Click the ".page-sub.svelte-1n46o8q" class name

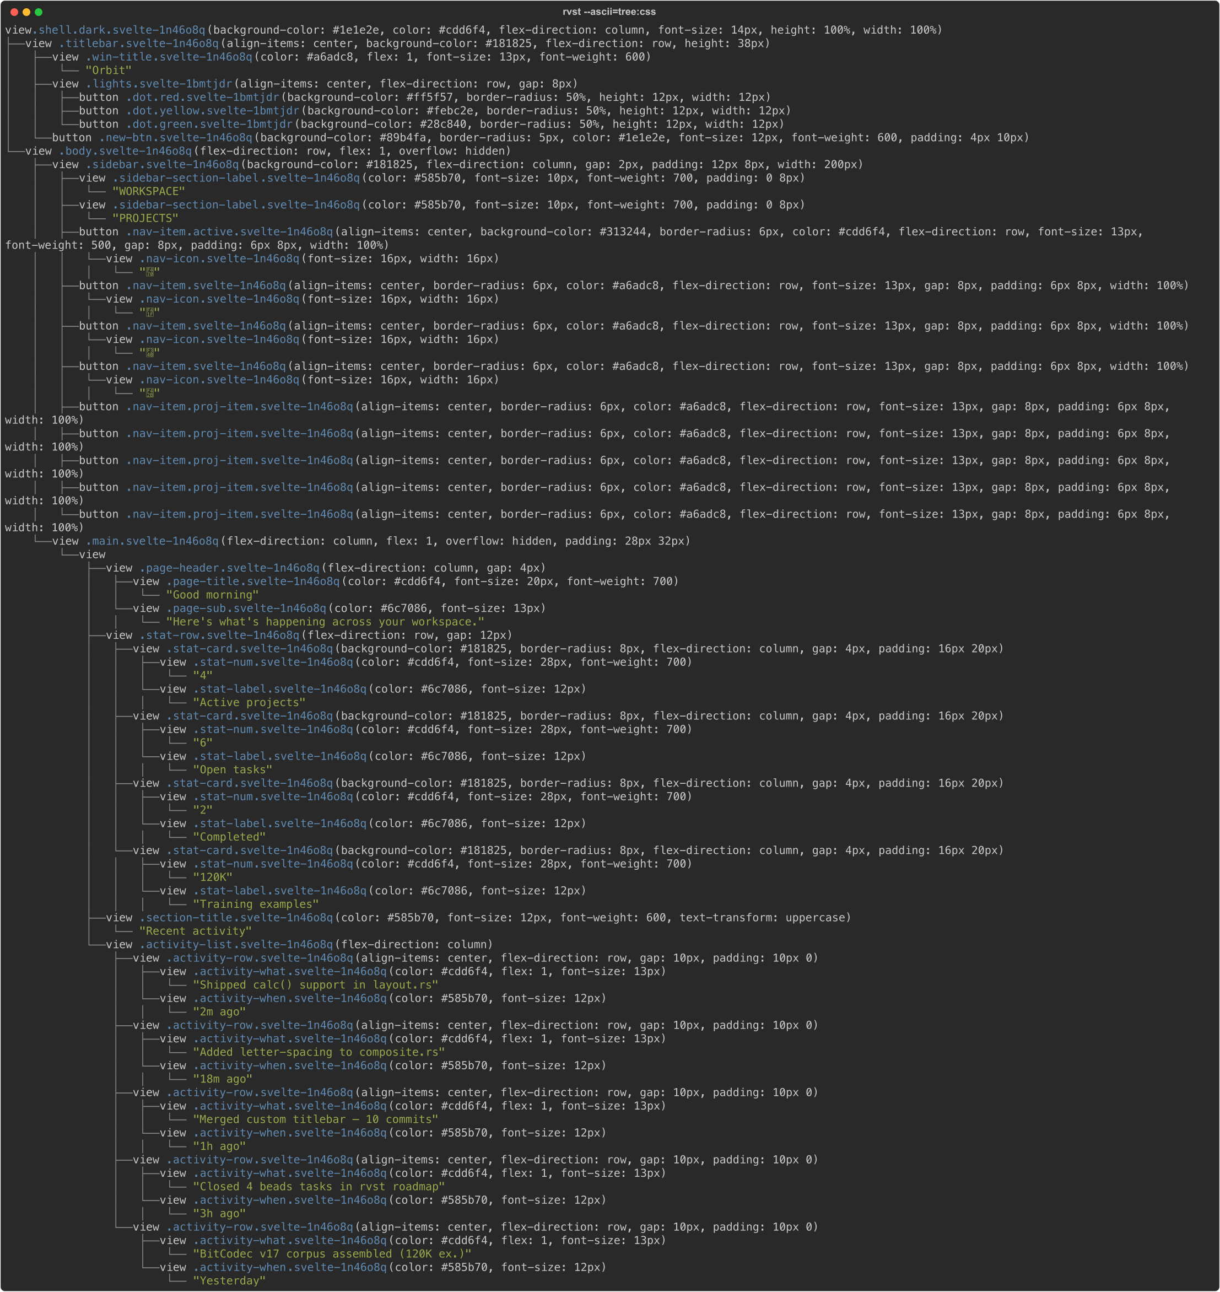click(x=246, y=609)
